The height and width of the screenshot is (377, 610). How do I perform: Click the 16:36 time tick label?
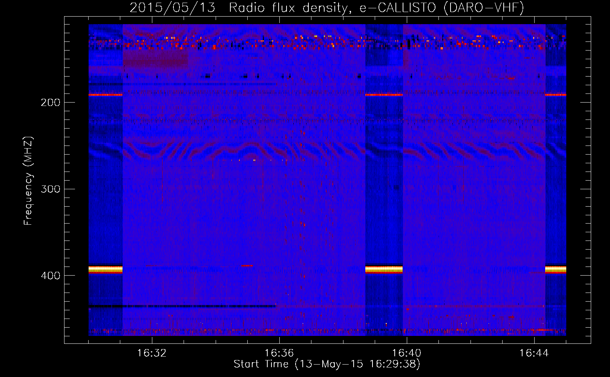click(x=279, y=353)
